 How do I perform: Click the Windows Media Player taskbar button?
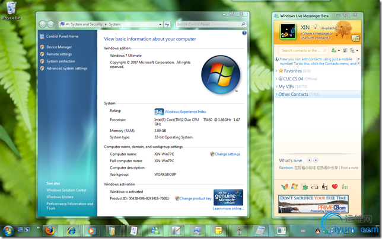(x=92, y=231)
